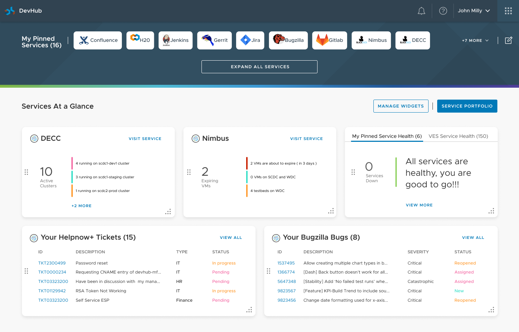Launch the Bugzilla service
The image size is (519, 332).
click(288, 40)
